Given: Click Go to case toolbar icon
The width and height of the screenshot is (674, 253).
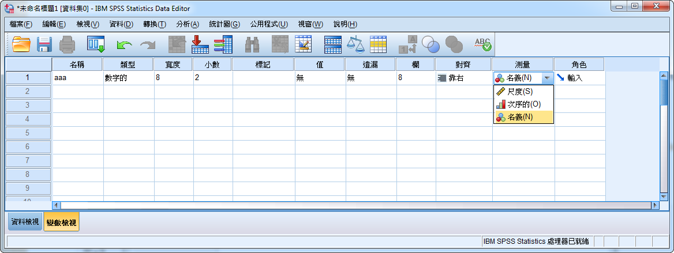Looking at the screenshot, I should (x=177, y=44).
